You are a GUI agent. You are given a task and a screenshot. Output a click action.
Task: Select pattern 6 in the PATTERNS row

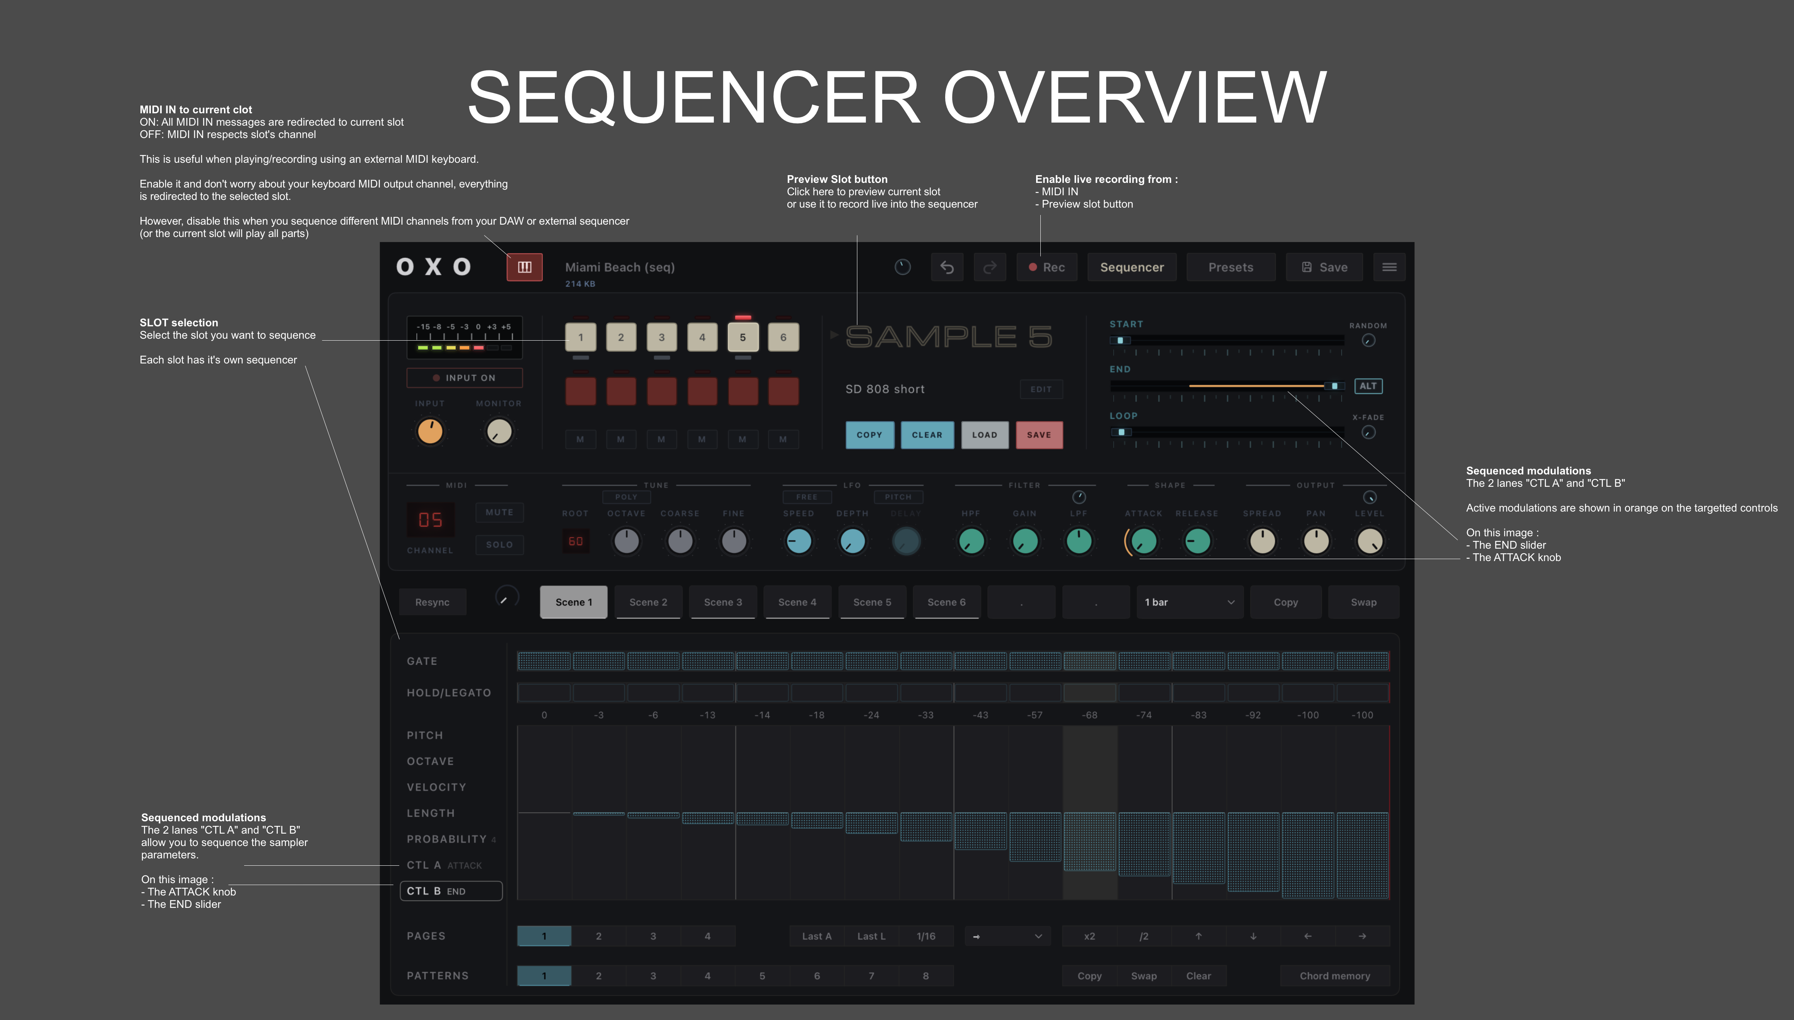tap(816, 976)
